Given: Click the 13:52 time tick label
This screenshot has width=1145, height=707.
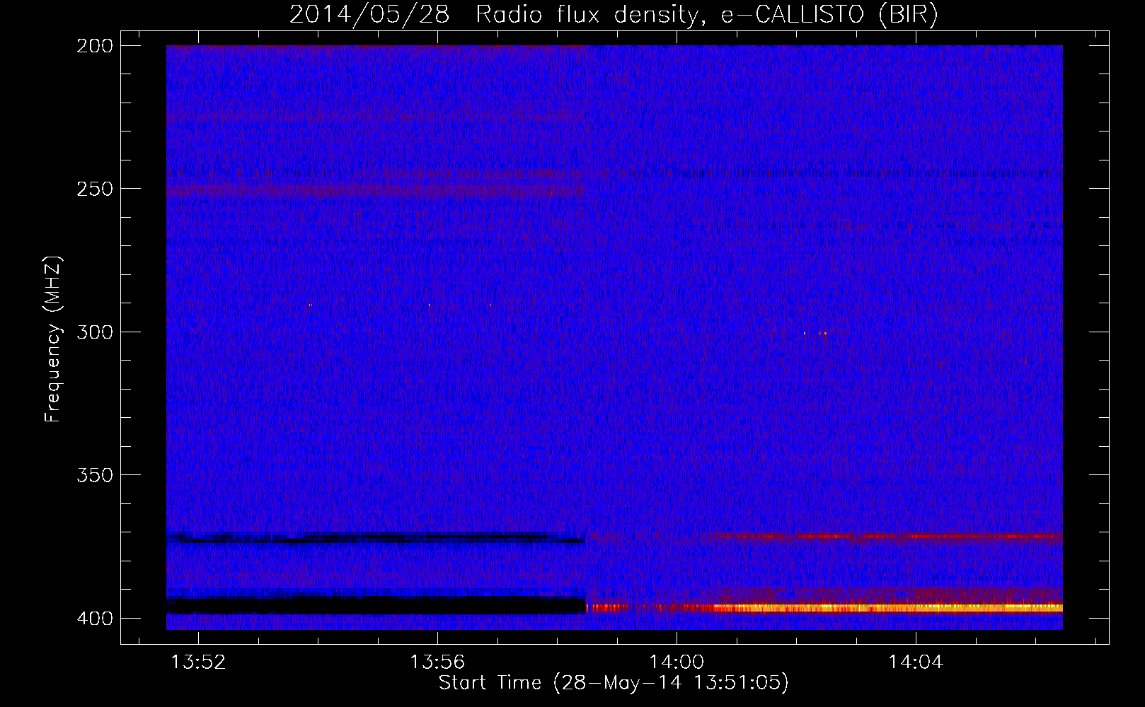Looking at the screenshot, I should 199,662.
